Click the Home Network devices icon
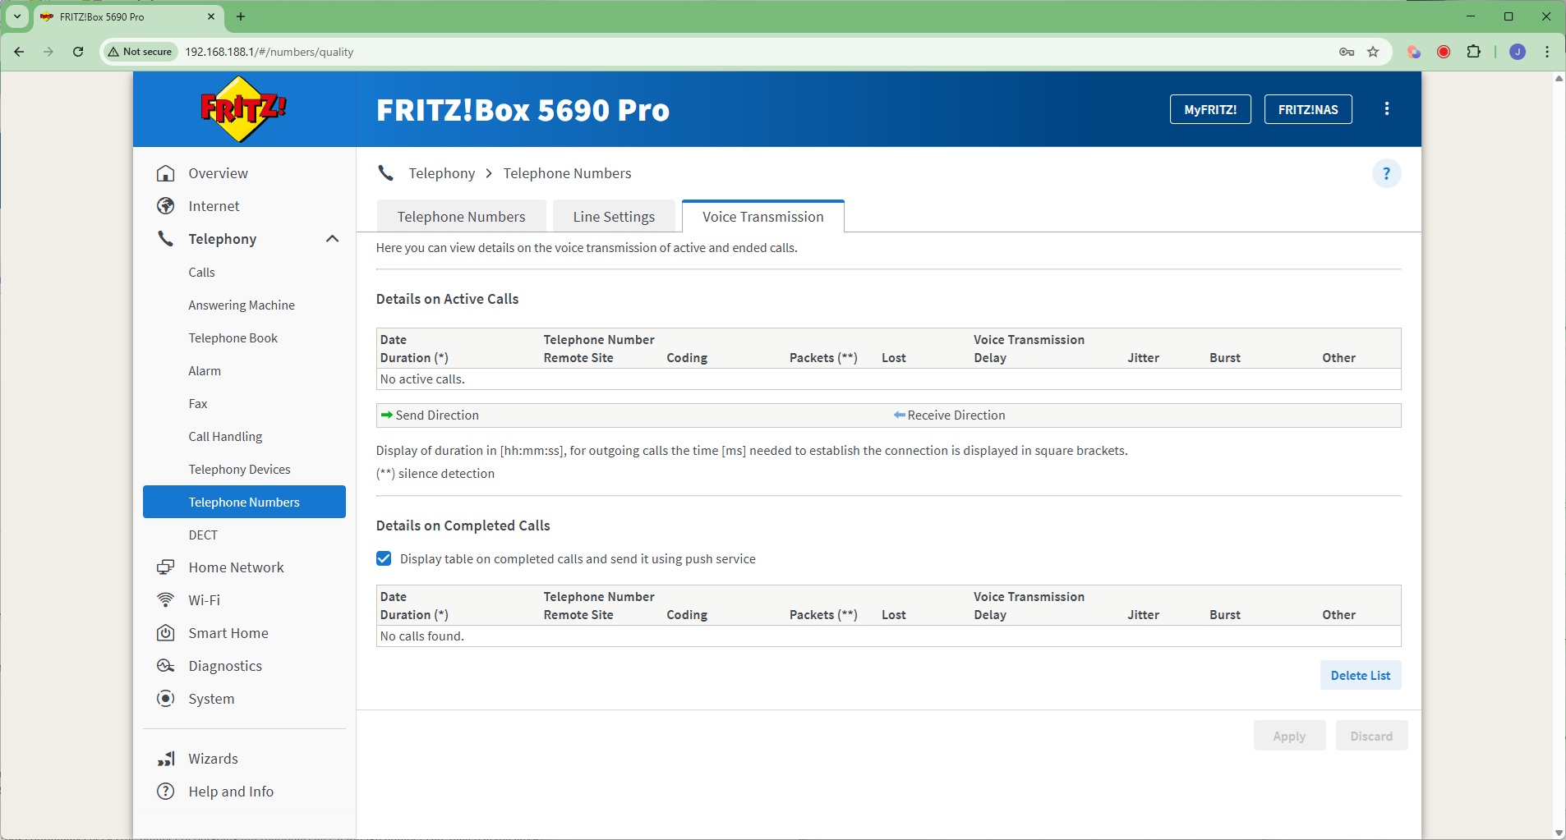Screen dimensions: 1566x840 pyautogui.click(x=166, y=567)
